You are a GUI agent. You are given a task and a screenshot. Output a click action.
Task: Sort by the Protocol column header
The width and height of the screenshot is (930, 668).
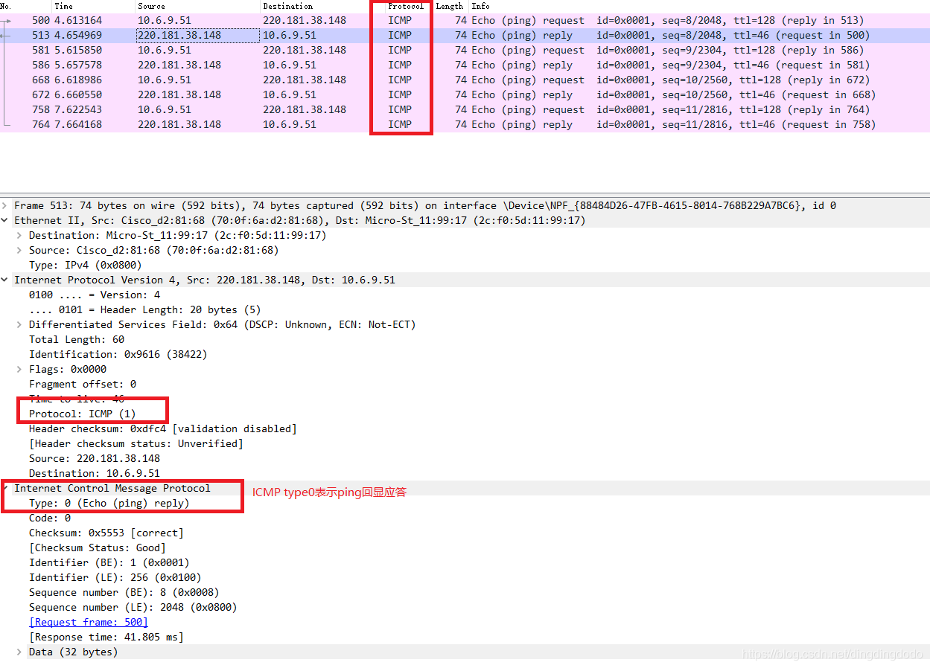click(x=406, y=6)
